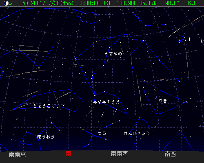
Task: Click the 90.0° field of view value
Action: [172, 3]
